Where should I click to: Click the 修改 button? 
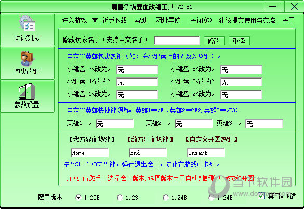(214, 41)
